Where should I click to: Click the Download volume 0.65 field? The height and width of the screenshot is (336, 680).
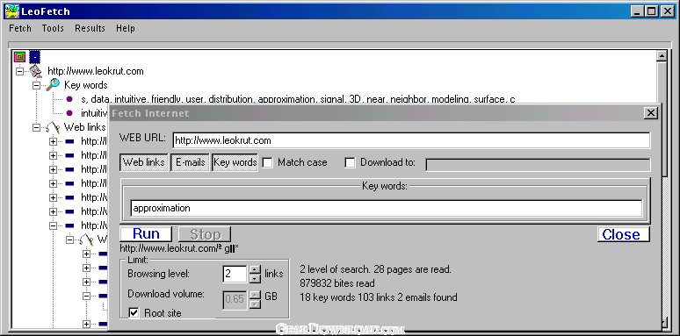click(235, 300)
